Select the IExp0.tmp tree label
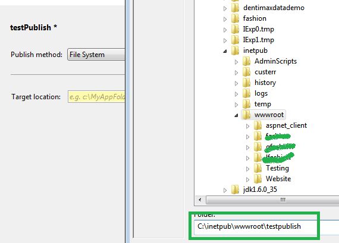Image resolution: width=339 pixels, height=243 pixels. point(258,29)
